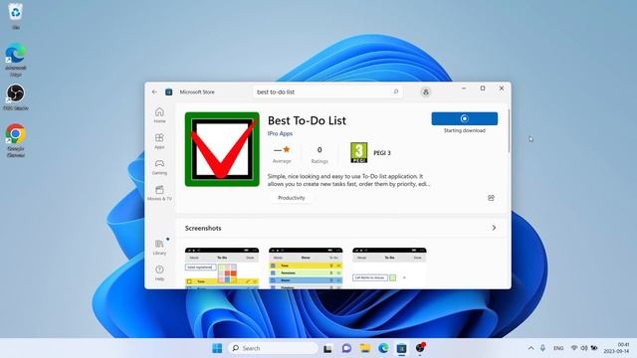Open Chat app on taskbar

[x=346, y=348]
